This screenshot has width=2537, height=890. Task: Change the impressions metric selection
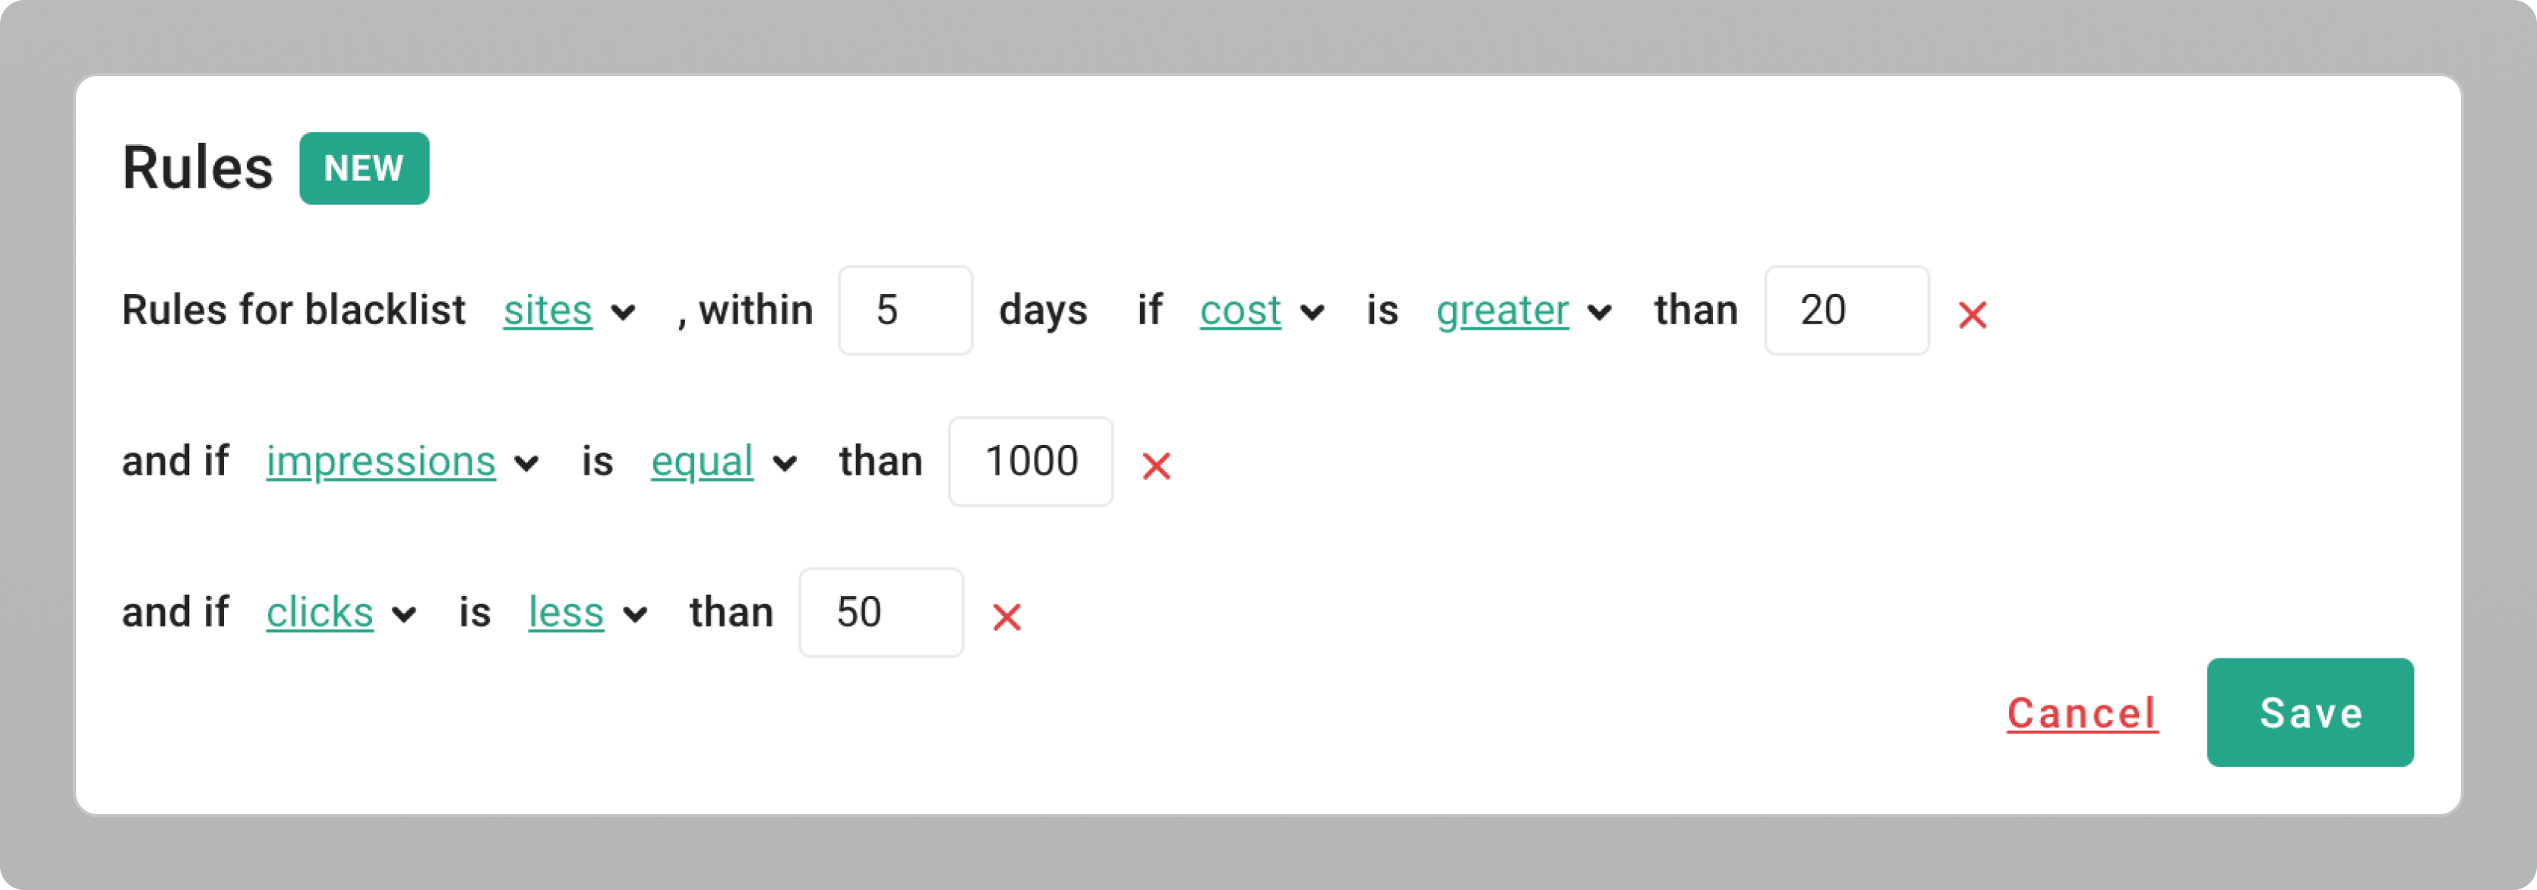point(380,462)
